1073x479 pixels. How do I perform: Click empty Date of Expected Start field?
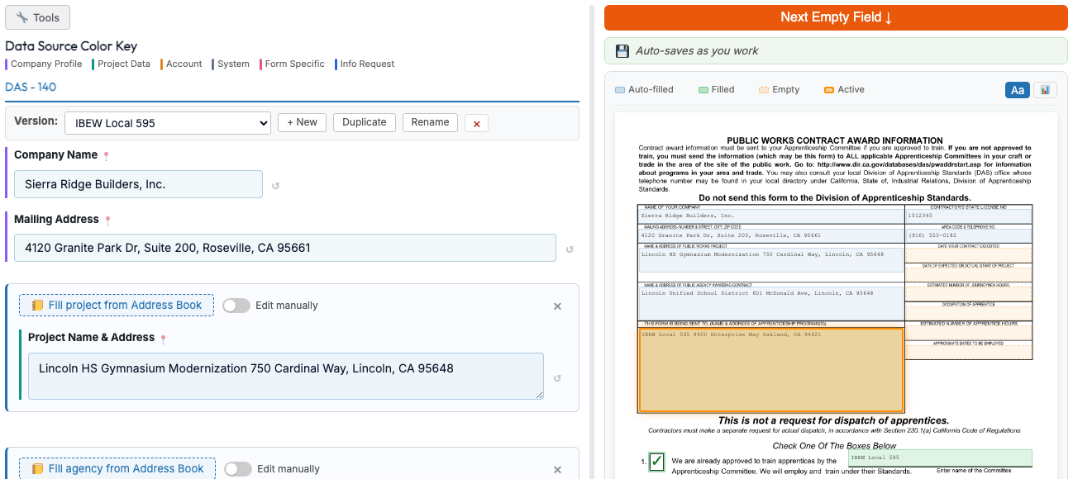pyautogui.click(x=969, y=275)
